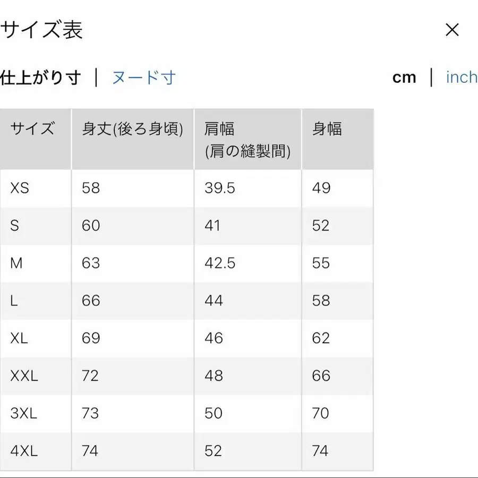
Task: Click the body width value for size L
Action: click(x=321, y=301)
